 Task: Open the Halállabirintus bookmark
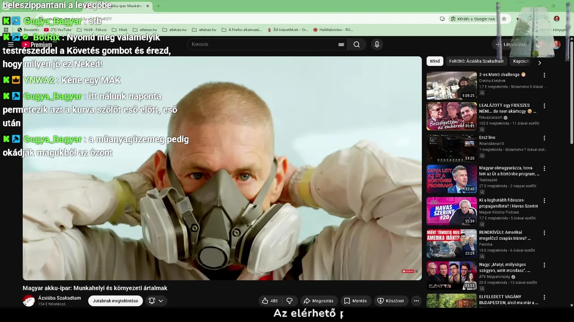[x=333, y=30]
